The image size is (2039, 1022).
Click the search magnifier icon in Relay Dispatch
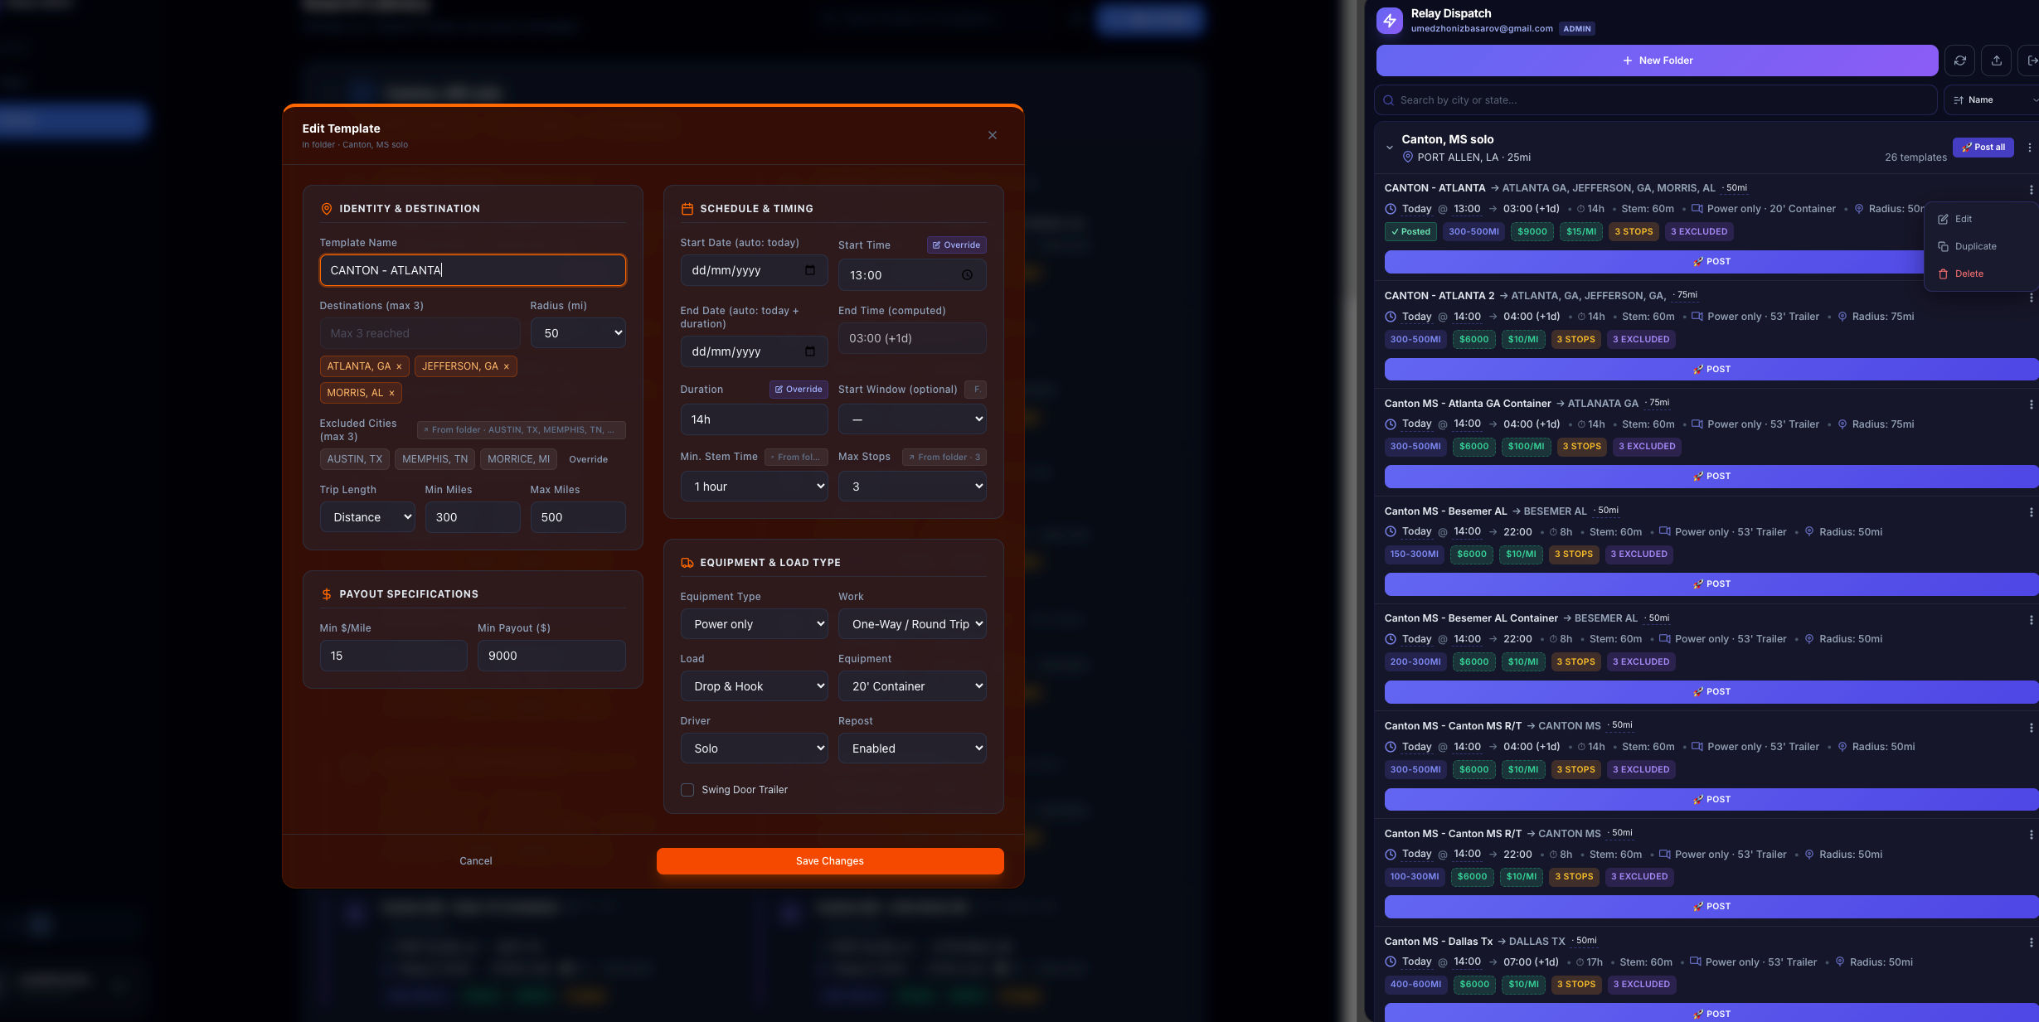coord(1389,100)
